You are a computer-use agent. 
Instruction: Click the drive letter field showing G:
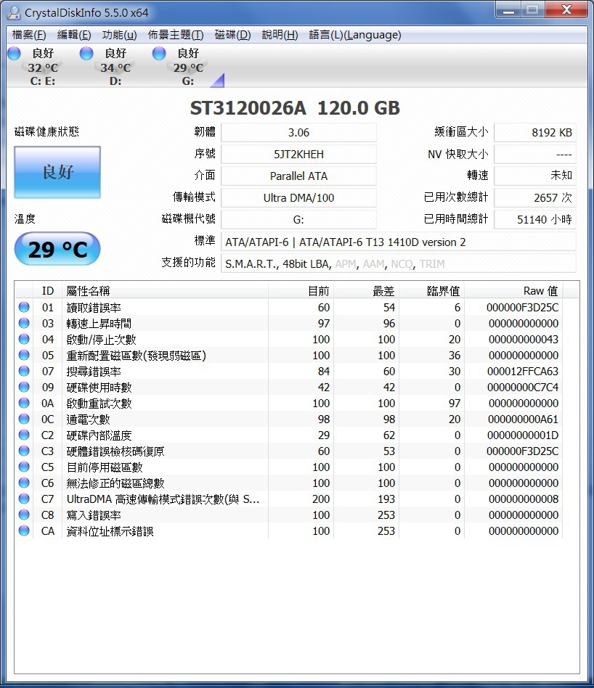tap(298, 219)
